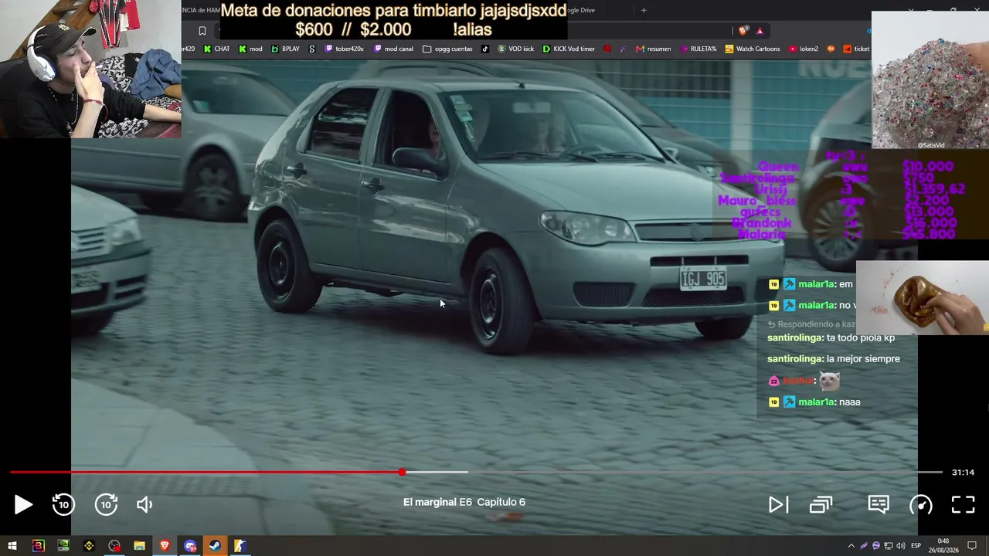Screen dimensions: 989x556
Task: Click the glitter slime video thumbnail
Action: 930,80
